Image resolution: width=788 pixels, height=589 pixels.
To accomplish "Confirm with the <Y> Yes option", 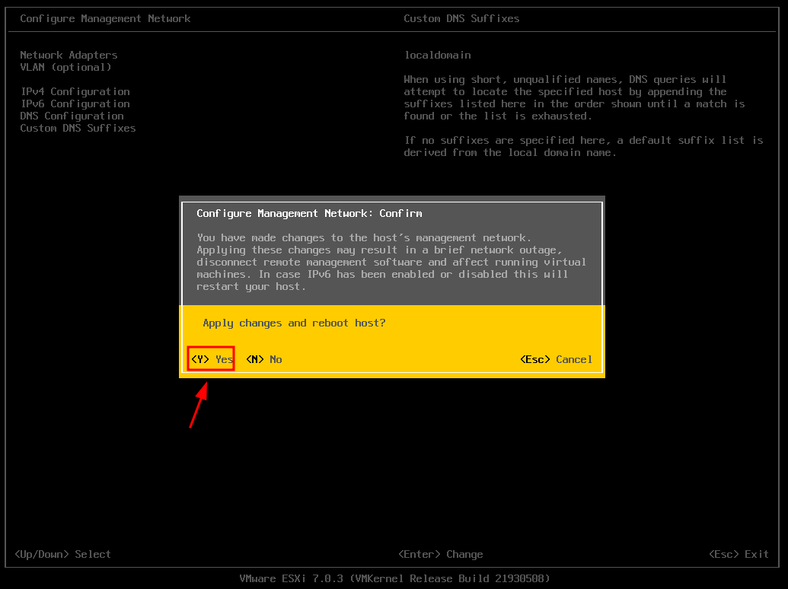I will [x=212, y=359].
